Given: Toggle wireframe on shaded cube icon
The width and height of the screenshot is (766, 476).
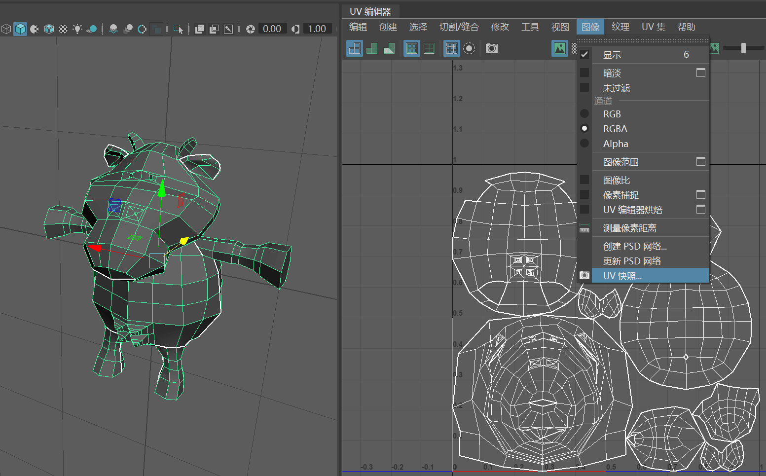Looking at the screenshot, I should (x=49, y=29).
